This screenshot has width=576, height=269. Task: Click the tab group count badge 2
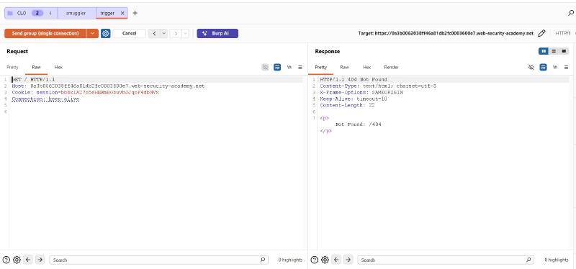point(37,13)
